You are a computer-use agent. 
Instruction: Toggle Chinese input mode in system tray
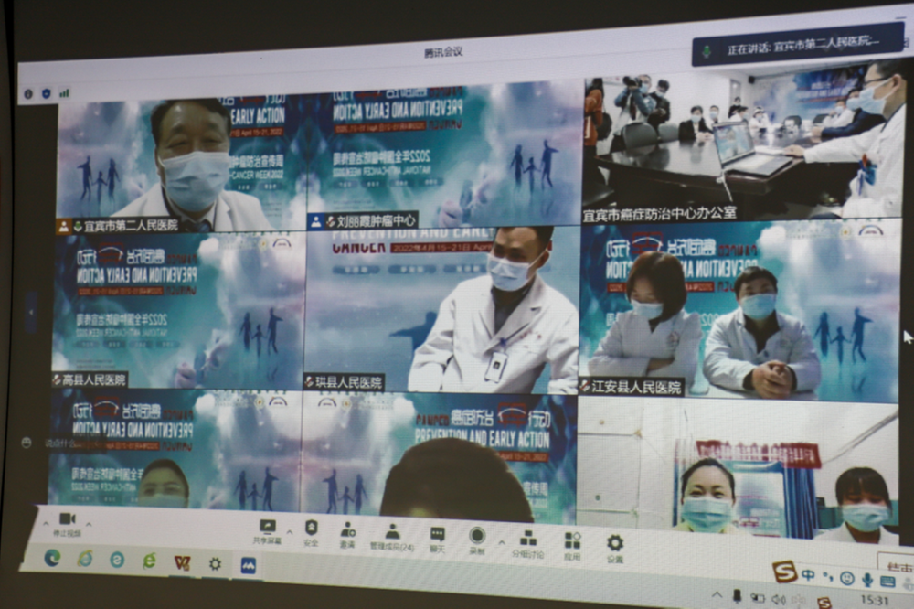(x=808, y=574)
